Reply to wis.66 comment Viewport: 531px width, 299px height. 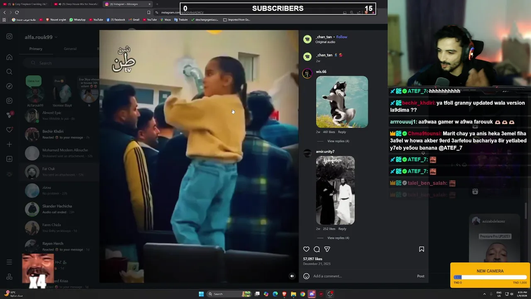click(x=342, y=132)
